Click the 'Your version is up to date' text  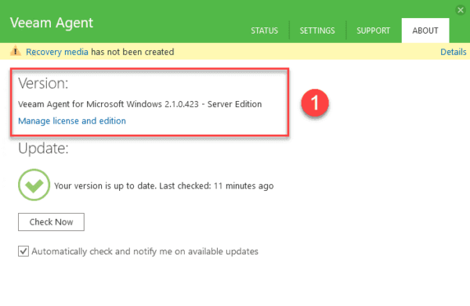pyautogui.click(x=105, y=185)
